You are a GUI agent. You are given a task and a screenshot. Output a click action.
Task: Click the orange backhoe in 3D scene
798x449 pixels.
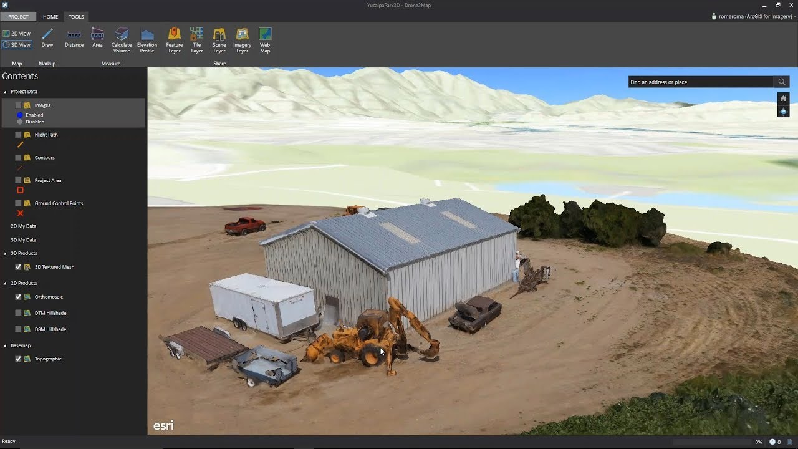coord(372,337)
